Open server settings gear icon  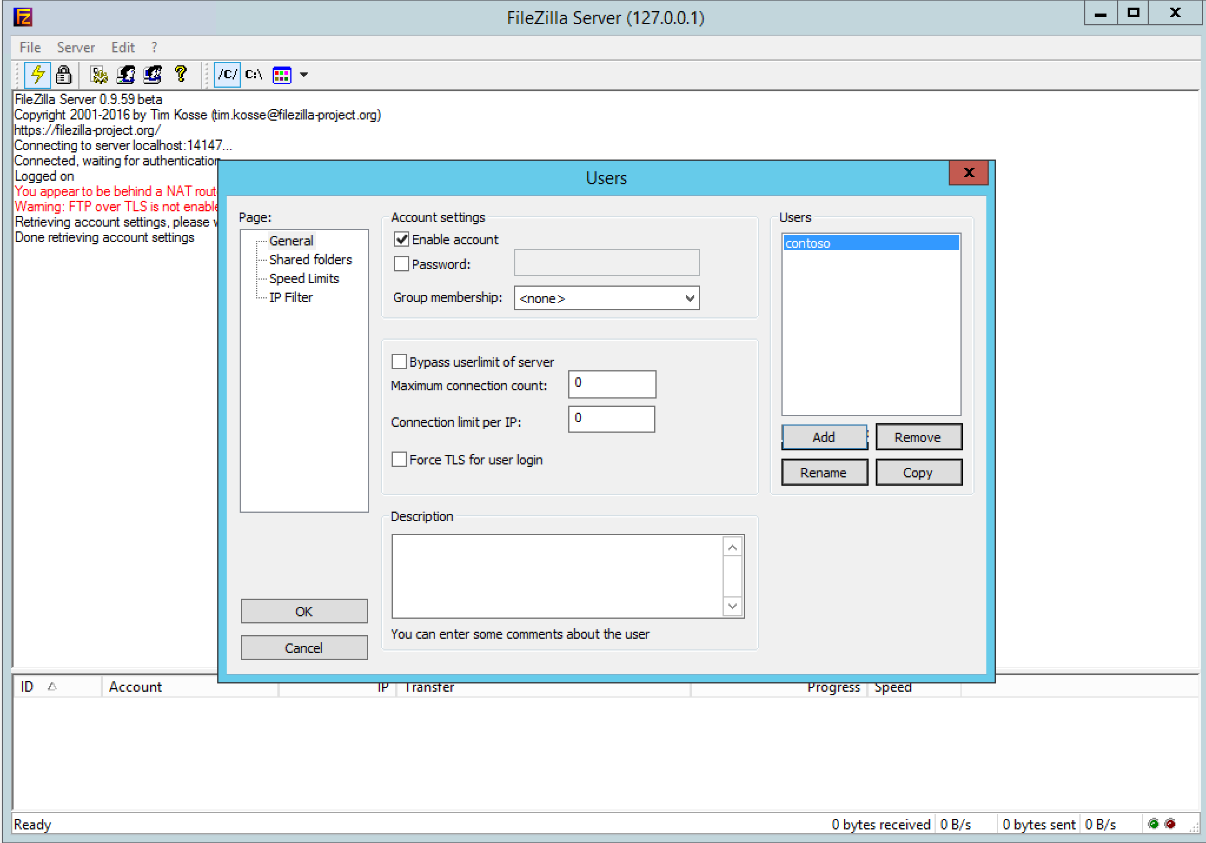coord(99,75)
